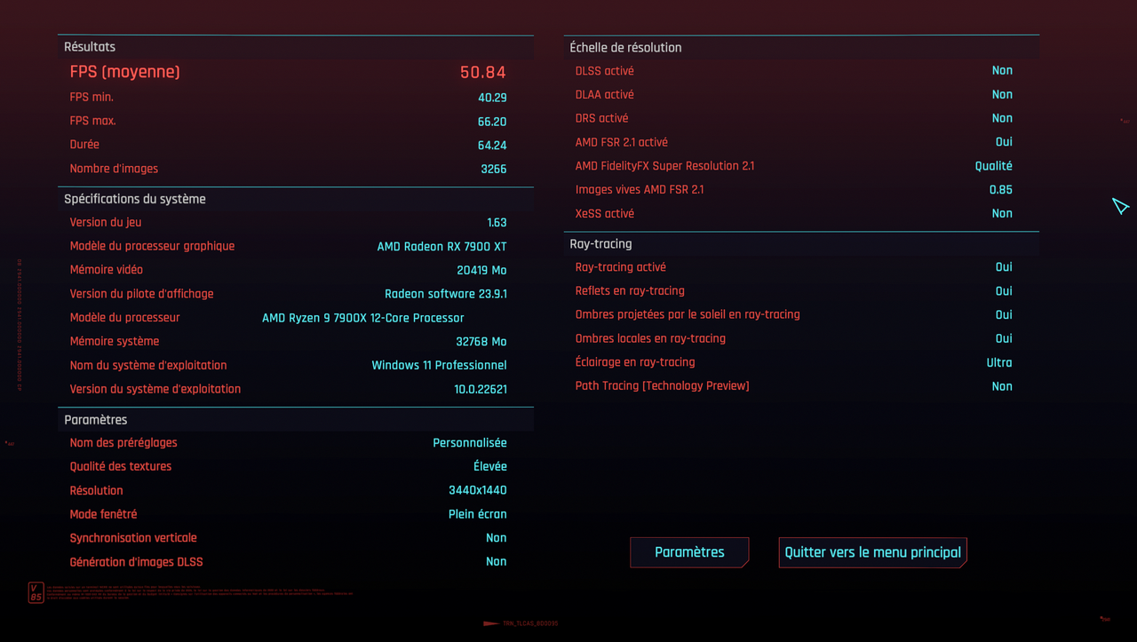This screenshot has width=1137, height=642.
Task: Click the resolution value 3440x1440
Action: point(478,490)
